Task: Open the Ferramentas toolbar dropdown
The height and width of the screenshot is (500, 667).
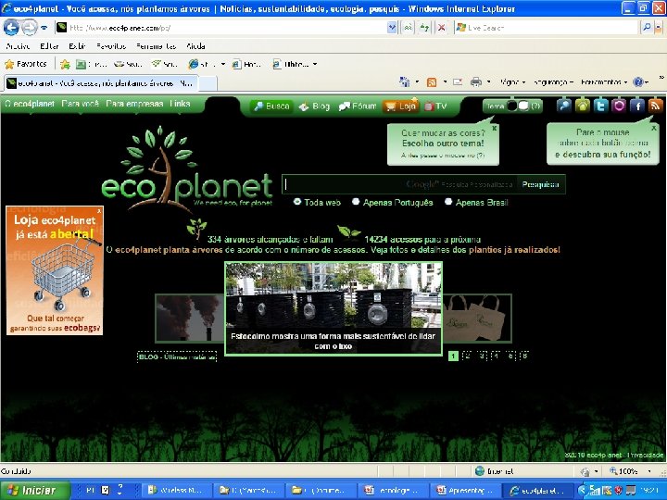Action: point(604,82)
